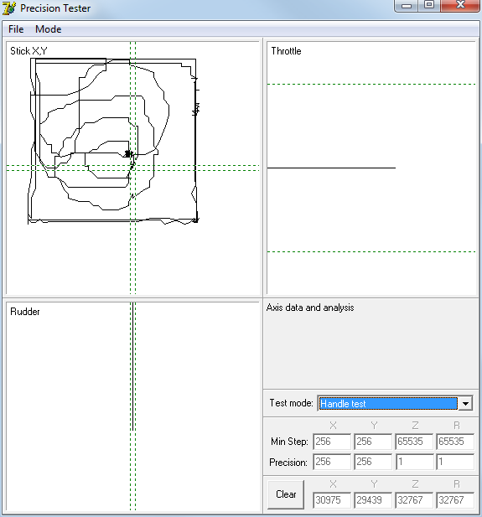Click the Min Step Z field
482x517 pixels.
(x=414, y=442)
